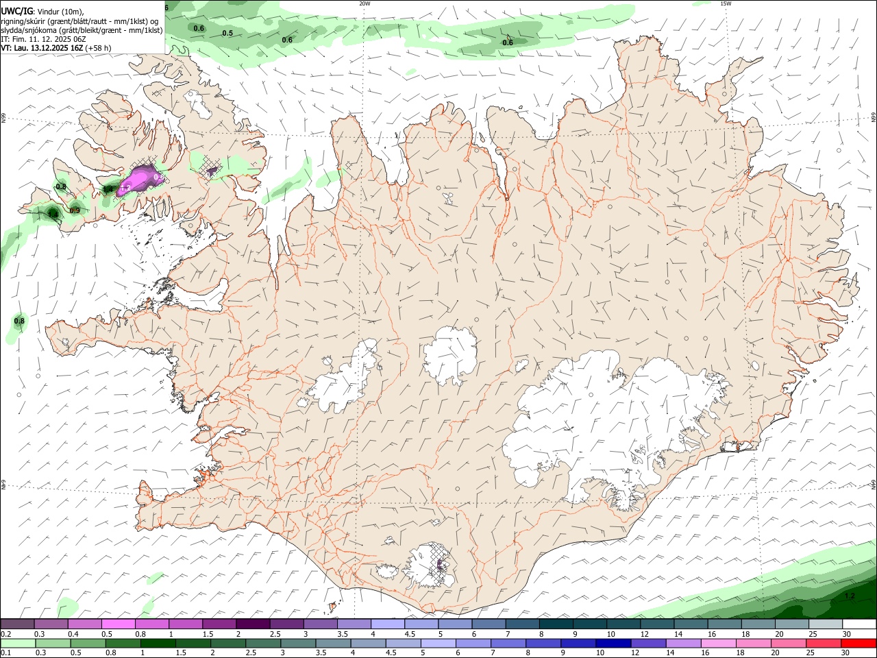
Task: Click the UWC/IG title text
Action: pyautogui.click(x=16, y=12)
